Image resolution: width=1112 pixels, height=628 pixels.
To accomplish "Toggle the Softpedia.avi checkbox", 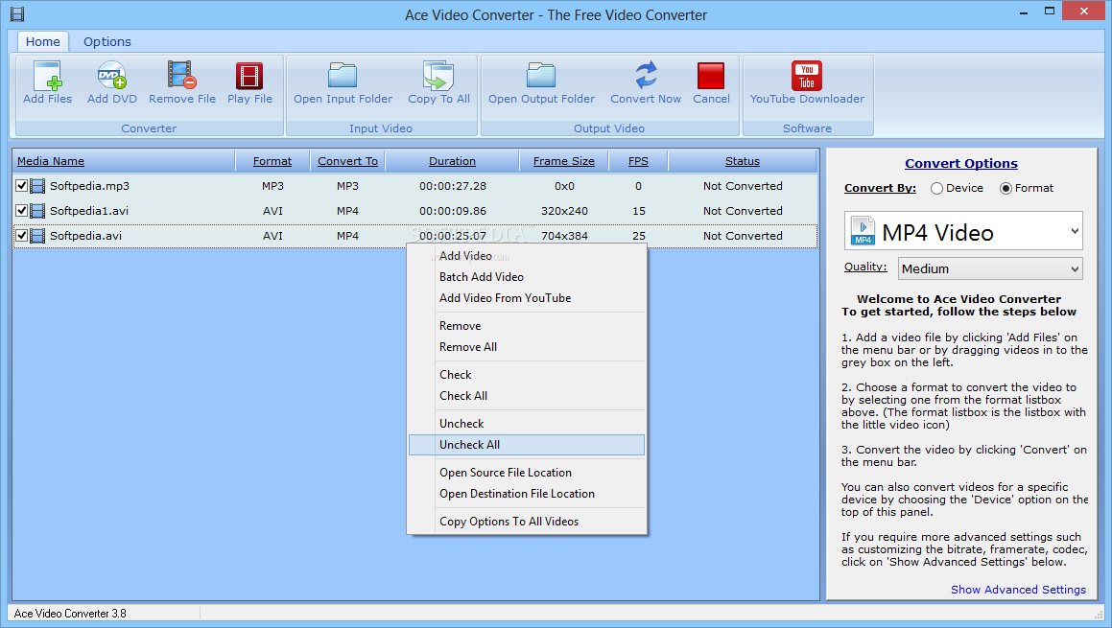I will [x=21, y=235].
